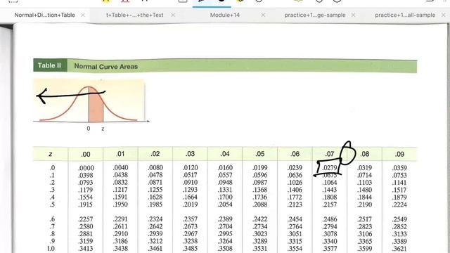Select the table value .0438
The image size is (450, 253).
click(121, 175)
